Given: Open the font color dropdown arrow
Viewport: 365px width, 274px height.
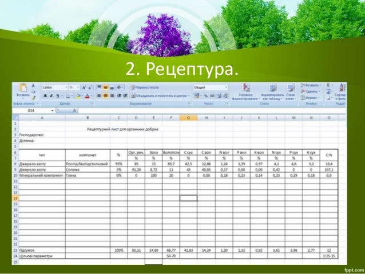Looking at the screenshot, I should [92, 96].
